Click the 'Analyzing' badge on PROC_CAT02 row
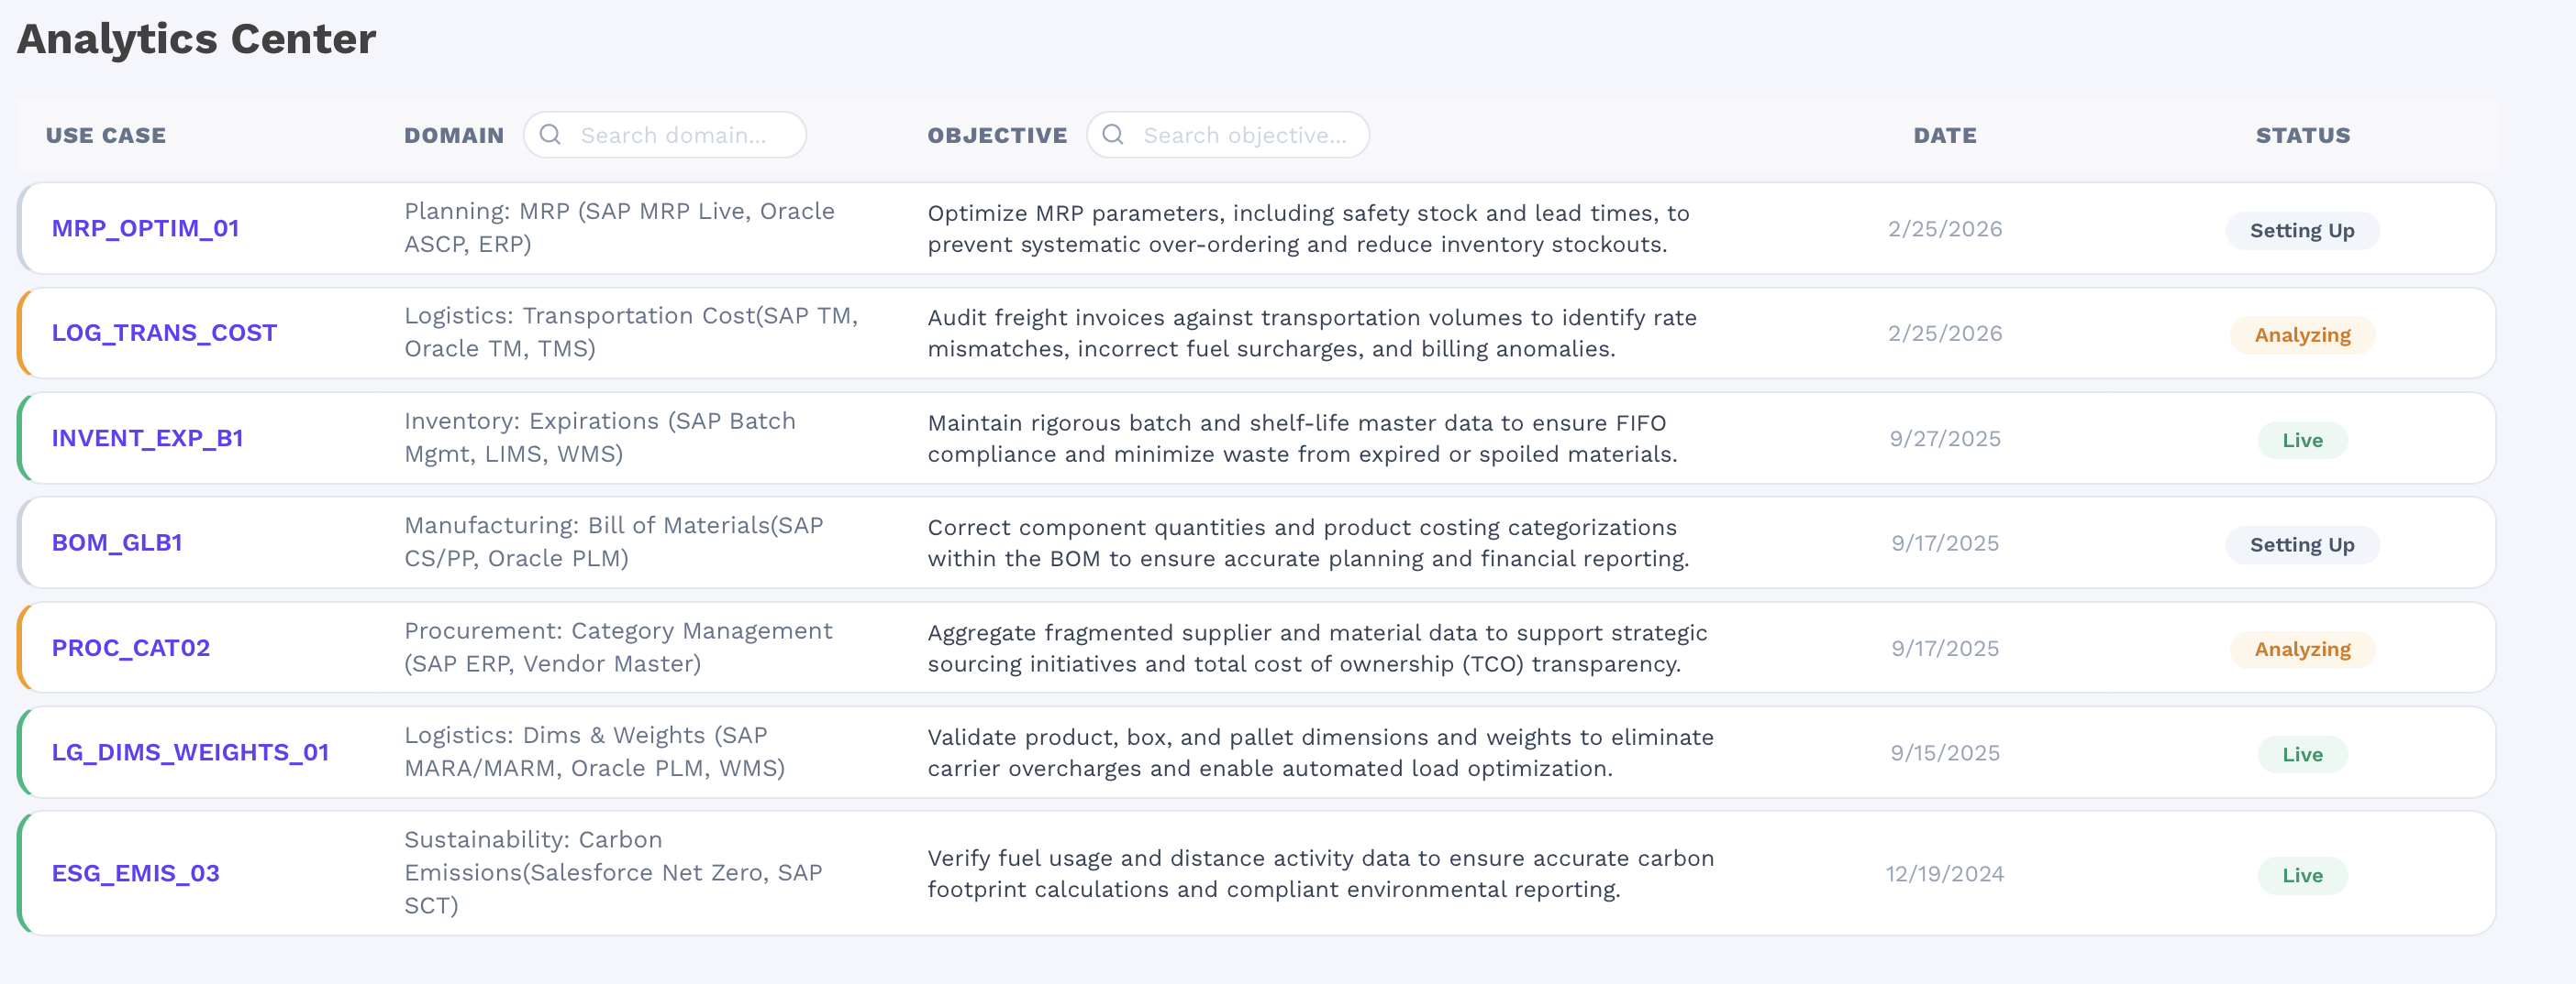This screenshot has width=2576, height=984. pyautogui.click(x=2302, y=650)
